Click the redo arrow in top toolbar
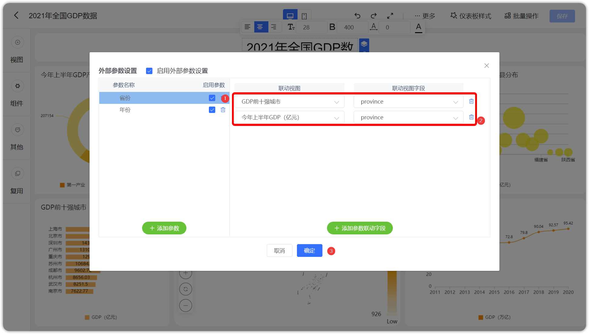Image resolution: width=589 pixels, height=334 pixels. 374,16
